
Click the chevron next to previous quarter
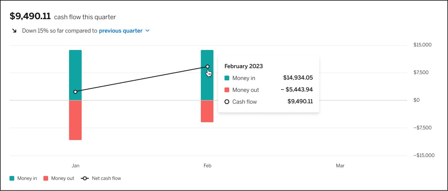pyautogui.click(x=147, y=31)
